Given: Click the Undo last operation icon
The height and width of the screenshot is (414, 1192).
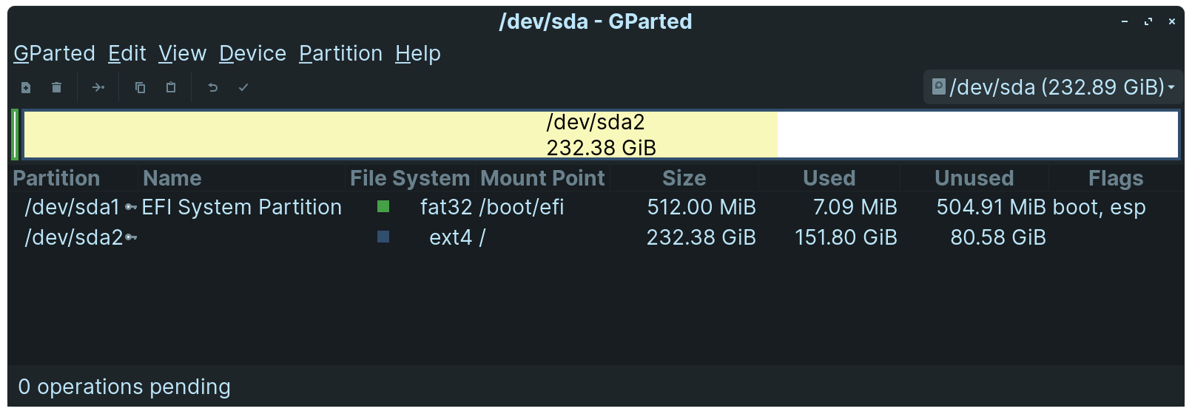Looking at the screenshot, I should click(x=213, y=88).
